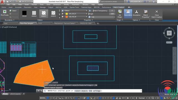Click the workspace switching gear icon in status bar
The height and width of the screenshot is (100, 178).
point(128,98)
